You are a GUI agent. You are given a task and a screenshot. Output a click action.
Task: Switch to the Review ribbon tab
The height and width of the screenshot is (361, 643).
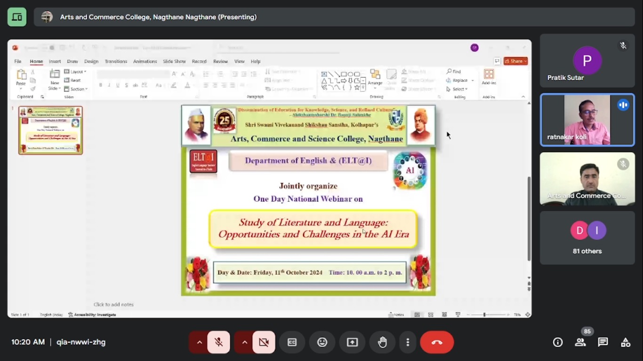coord(220,62)
